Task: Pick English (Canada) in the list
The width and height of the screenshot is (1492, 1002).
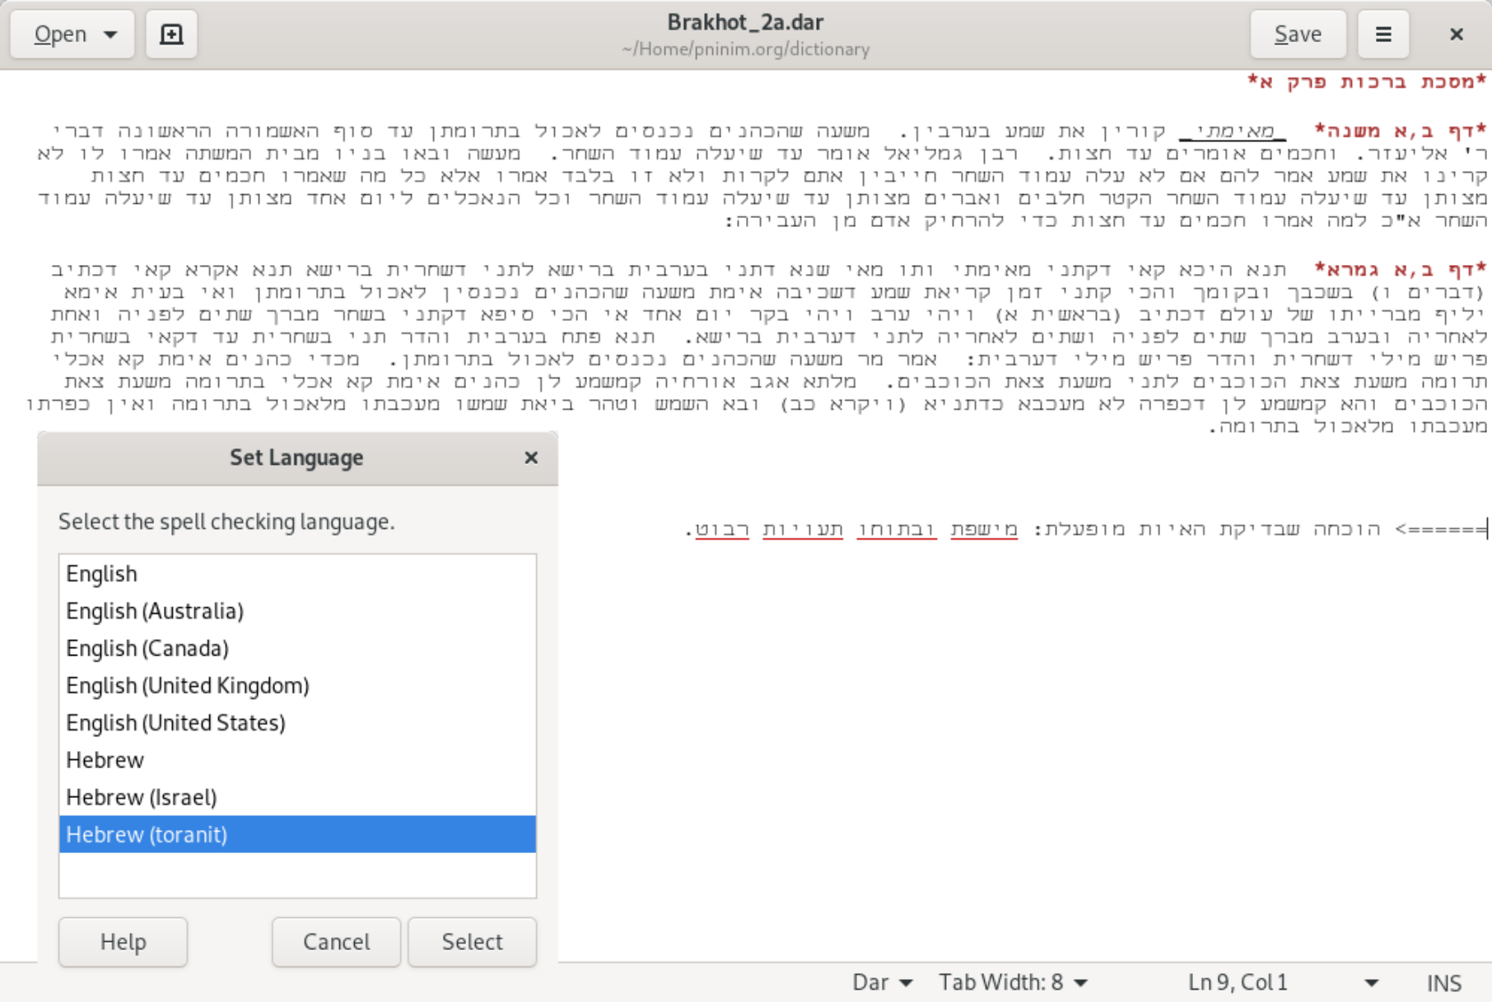Action: [x=147, y=648]
